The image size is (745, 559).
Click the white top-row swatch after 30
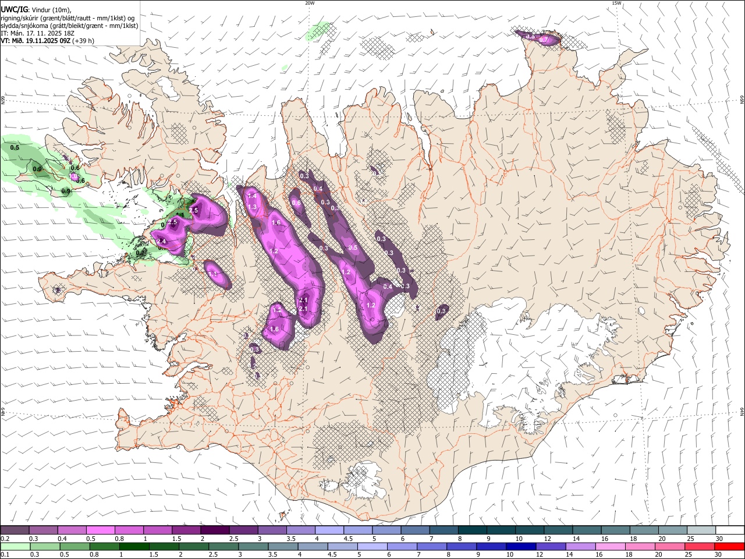tap(730, 530)
